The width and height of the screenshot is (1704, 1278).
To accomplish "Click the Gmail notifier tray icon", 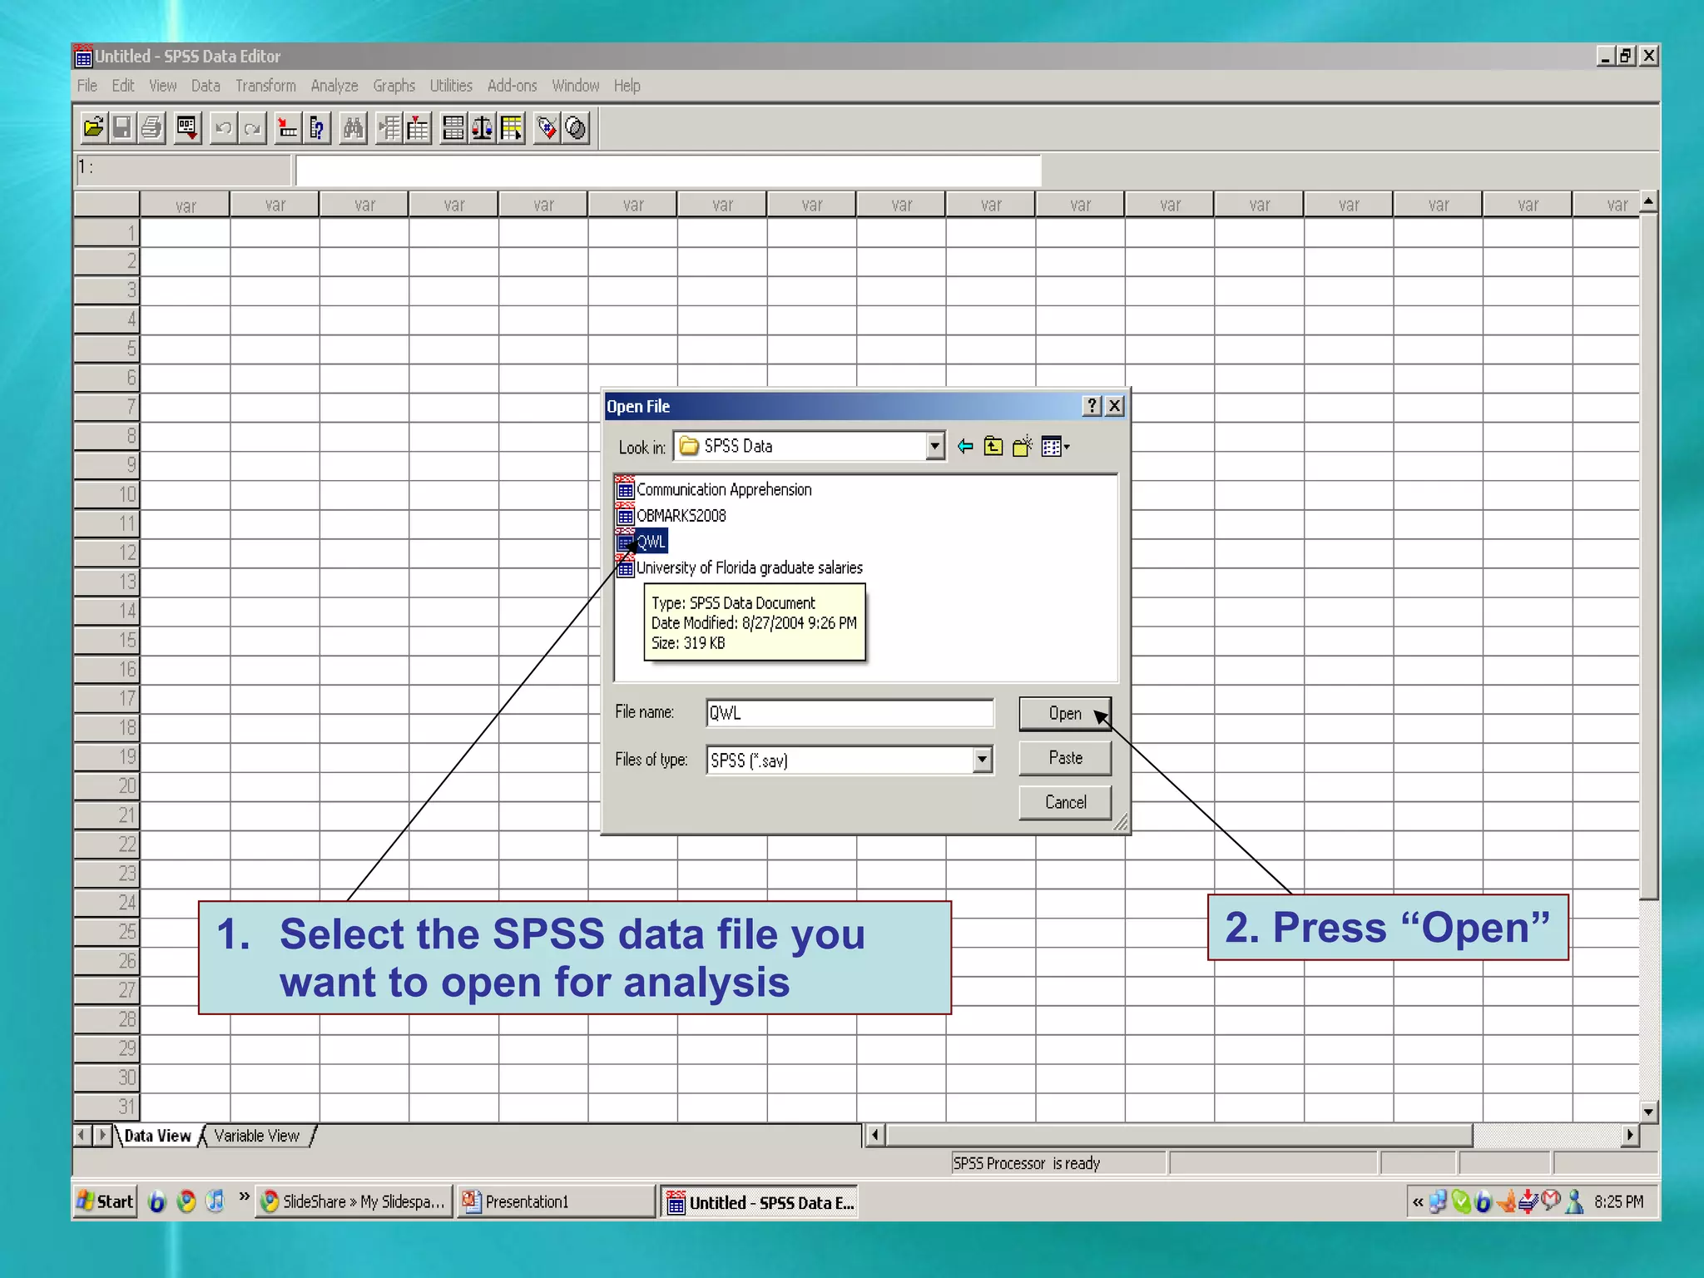I will (1551, 1201).
